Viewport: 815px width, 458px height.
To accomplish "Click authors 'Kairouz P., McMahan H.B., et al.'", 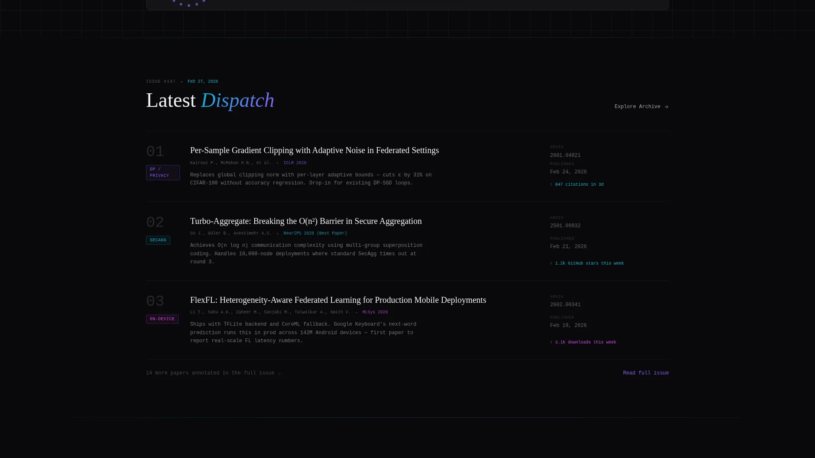I will click(231, 163).
